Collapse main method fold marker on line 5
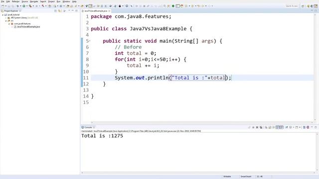319x179 pixels. click(90, 41)
